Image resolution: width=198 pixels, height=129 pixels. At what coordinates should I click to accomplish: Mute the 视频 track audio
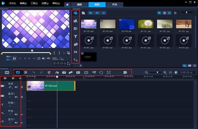pyautogui.click(x=16, y=87)
